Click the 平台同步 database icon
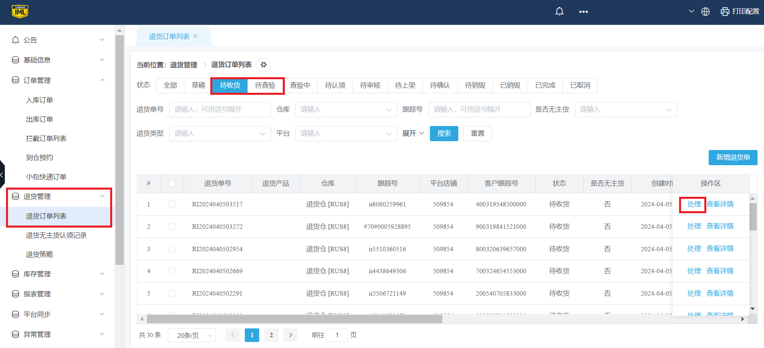764x348 pixels. (16, 314)
